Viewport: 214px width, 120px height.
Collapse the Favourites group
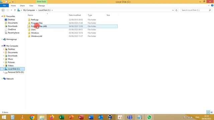pyautogui.click(x=2, y=16)
